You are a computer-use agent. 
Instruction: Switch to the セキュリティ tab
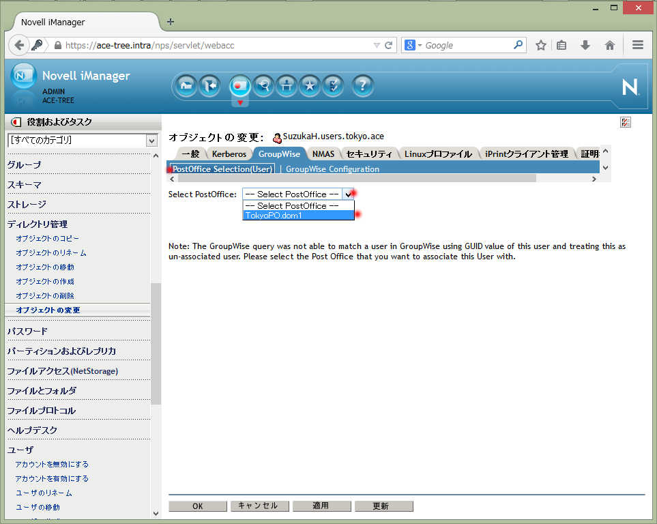[x=368, y=154]
